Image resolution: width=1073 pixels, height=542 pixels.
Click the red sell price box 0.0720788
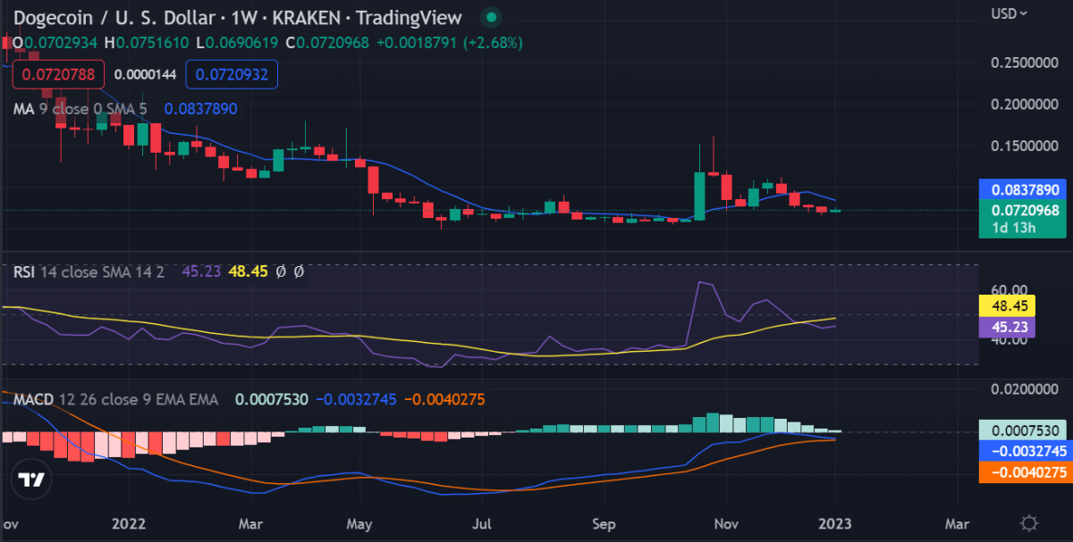pos(58,74)
